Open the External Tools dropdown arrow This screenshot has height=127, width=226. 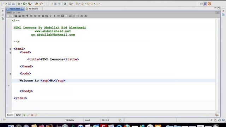(x=32, y=4)
